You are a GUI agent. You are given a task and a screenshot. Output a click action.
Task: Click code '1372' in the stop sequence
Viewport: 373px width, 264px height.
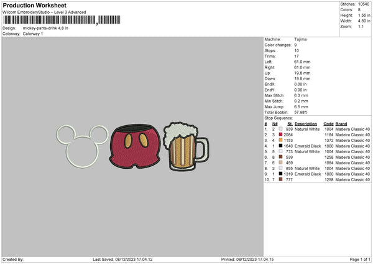(329, 140)
